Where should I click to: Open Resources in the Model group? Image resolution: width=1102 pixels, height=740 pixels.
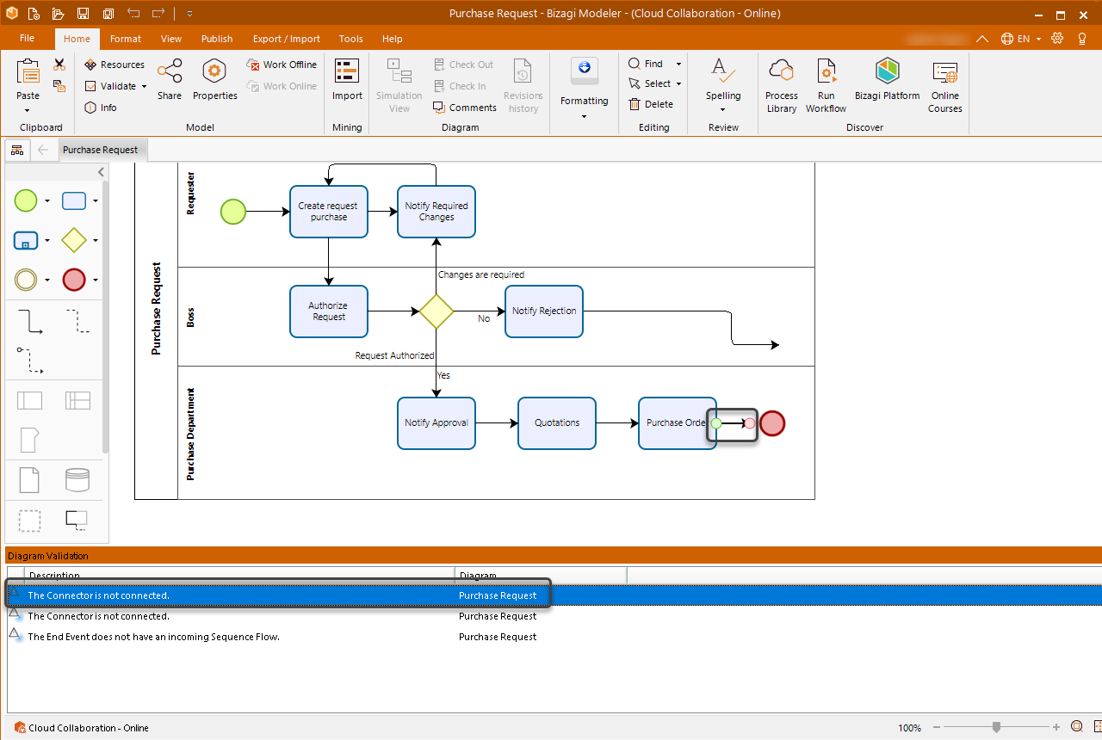click(115, 65)
